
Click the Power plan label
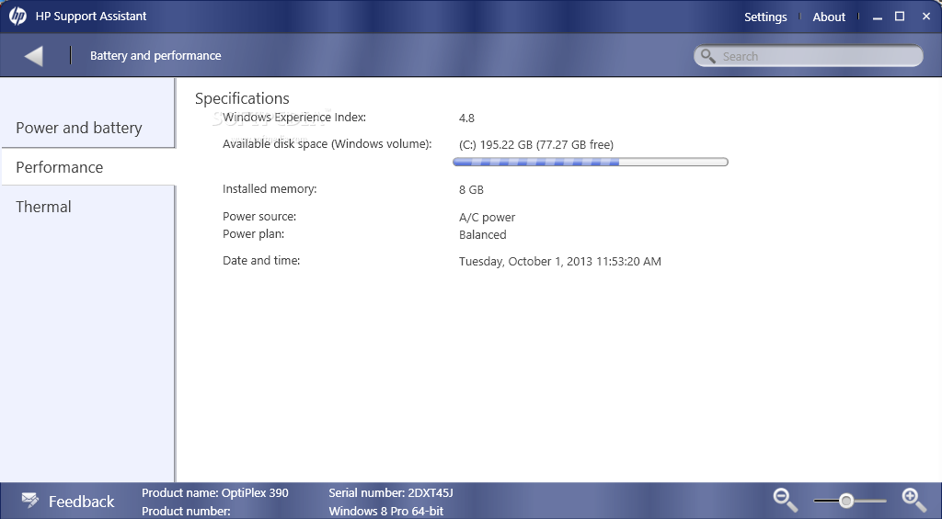click(254, 234)
